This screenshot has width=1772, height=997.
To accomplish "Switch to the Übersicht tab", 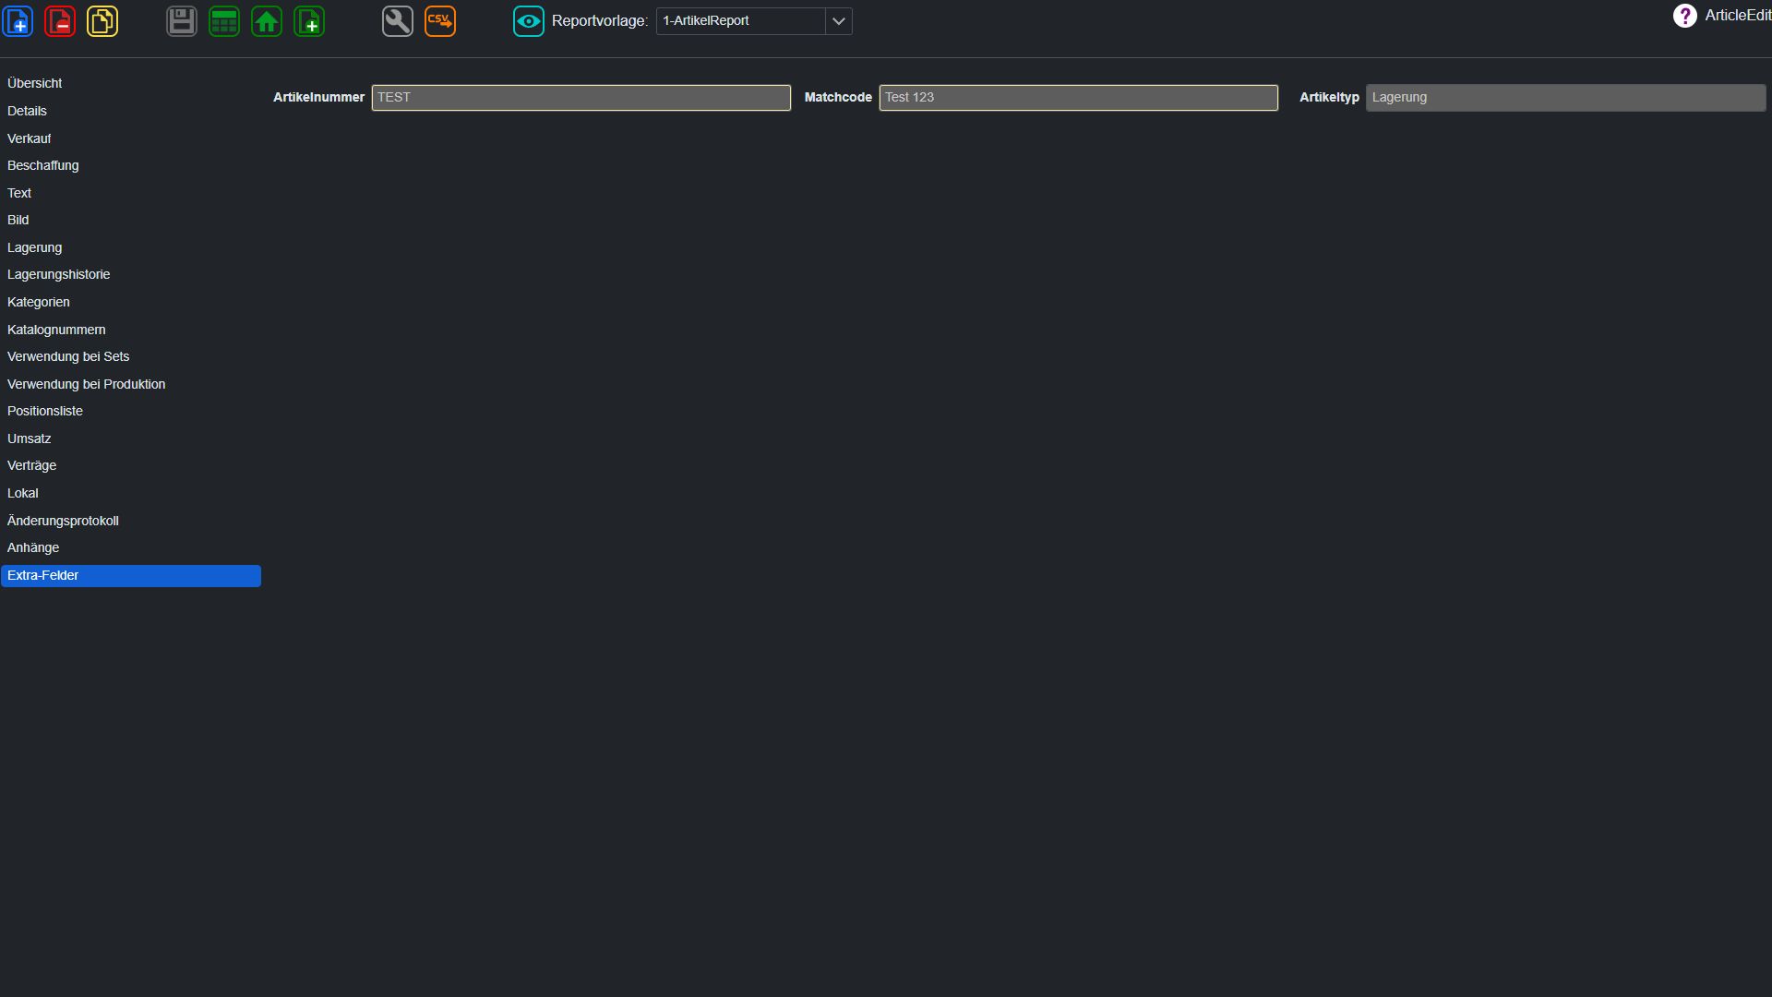I will coord(35,83).
